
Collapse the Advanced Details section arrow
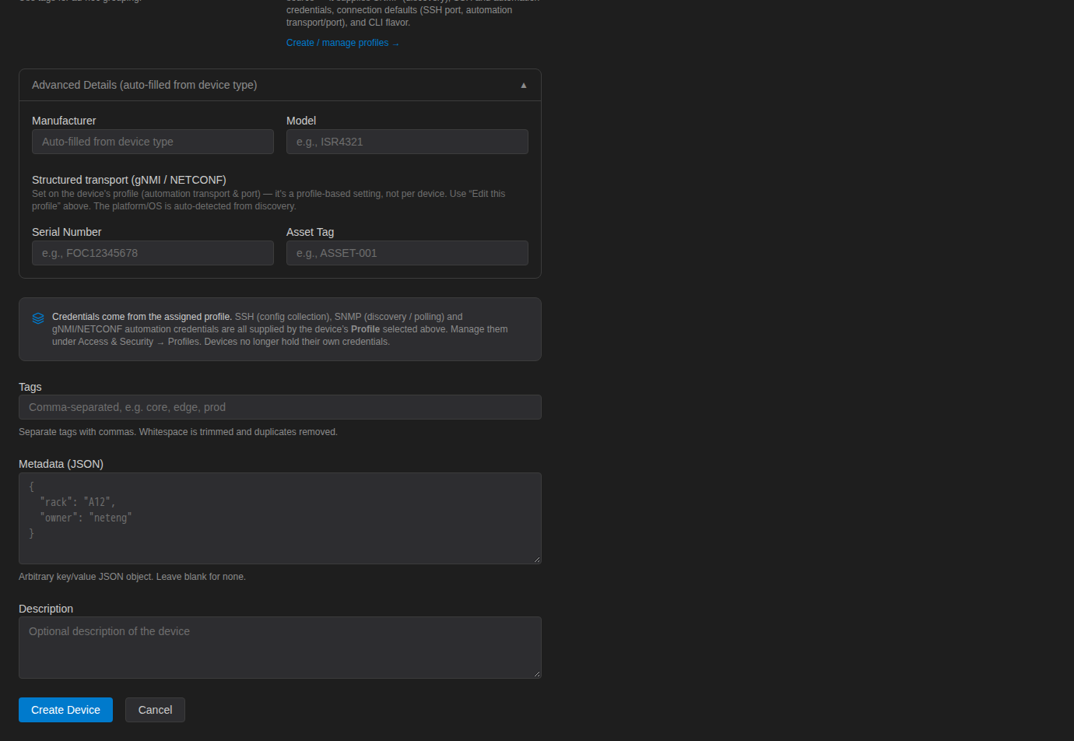point(524,85)
